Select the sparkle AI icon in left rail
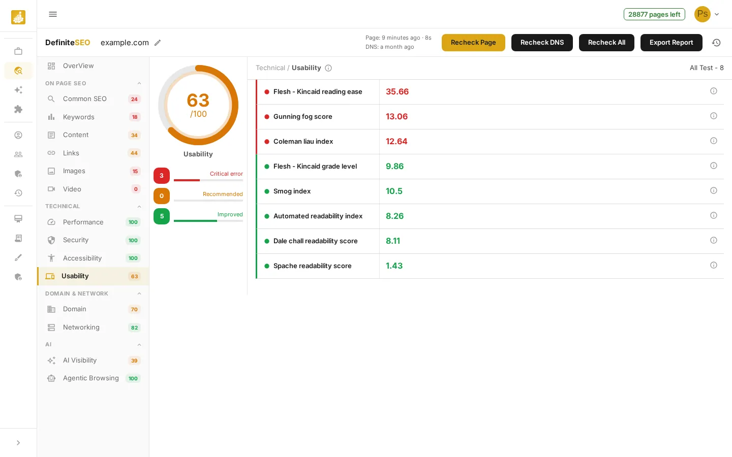 tap(18, 90)
